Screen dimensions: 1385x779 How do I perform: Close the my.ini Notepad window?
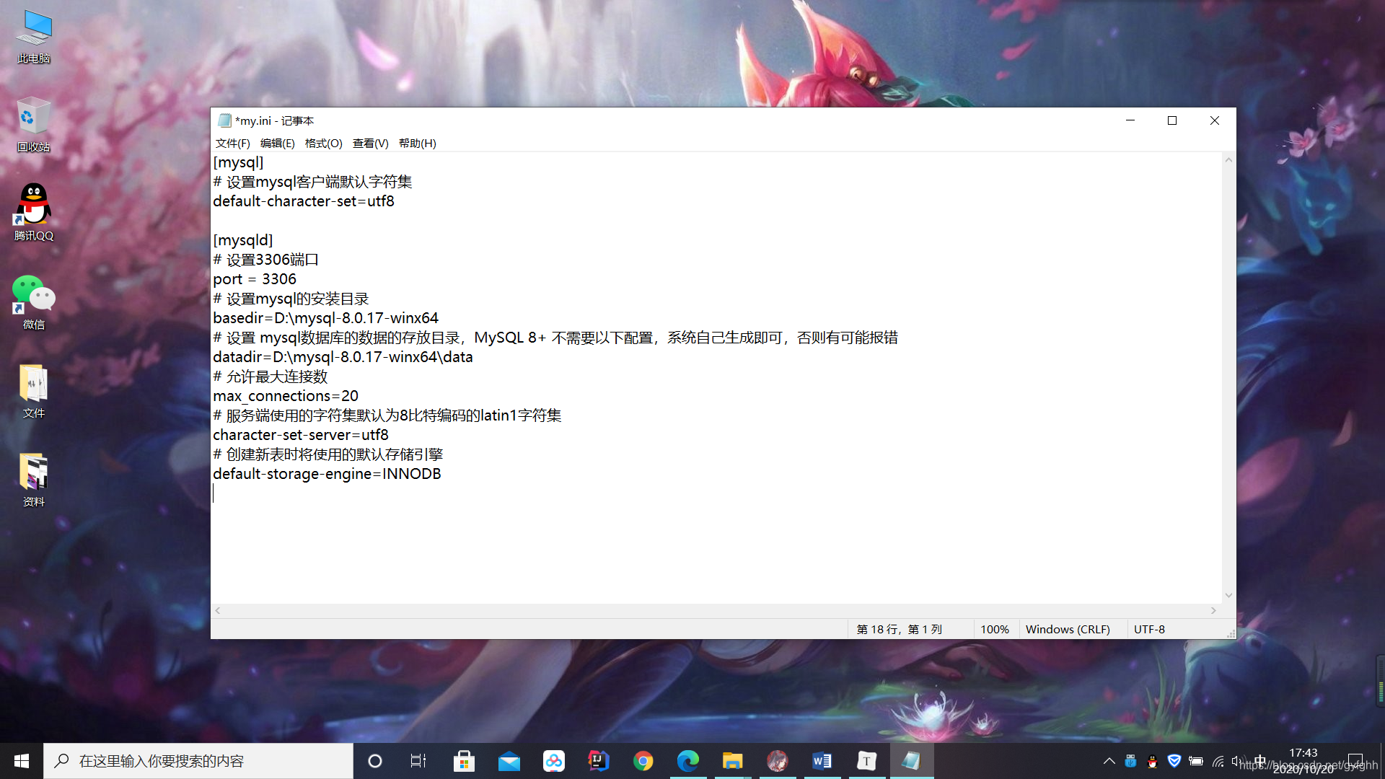pyautogui.click(x=1215, y=120)
